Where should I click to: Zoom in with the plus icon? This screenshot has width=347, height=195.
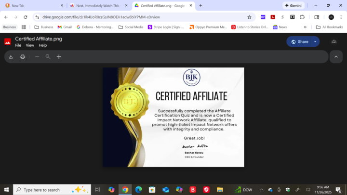[59, 57]
